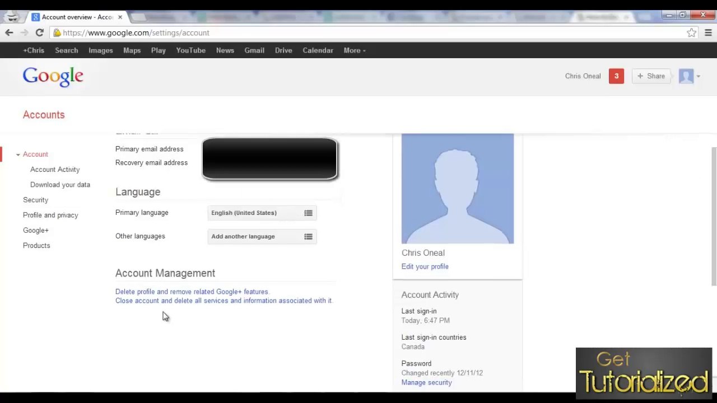Open Download your data in sidebar

point(60,185)
